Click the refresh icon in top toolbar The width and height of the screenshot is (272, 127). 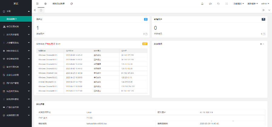pos(71,4)
